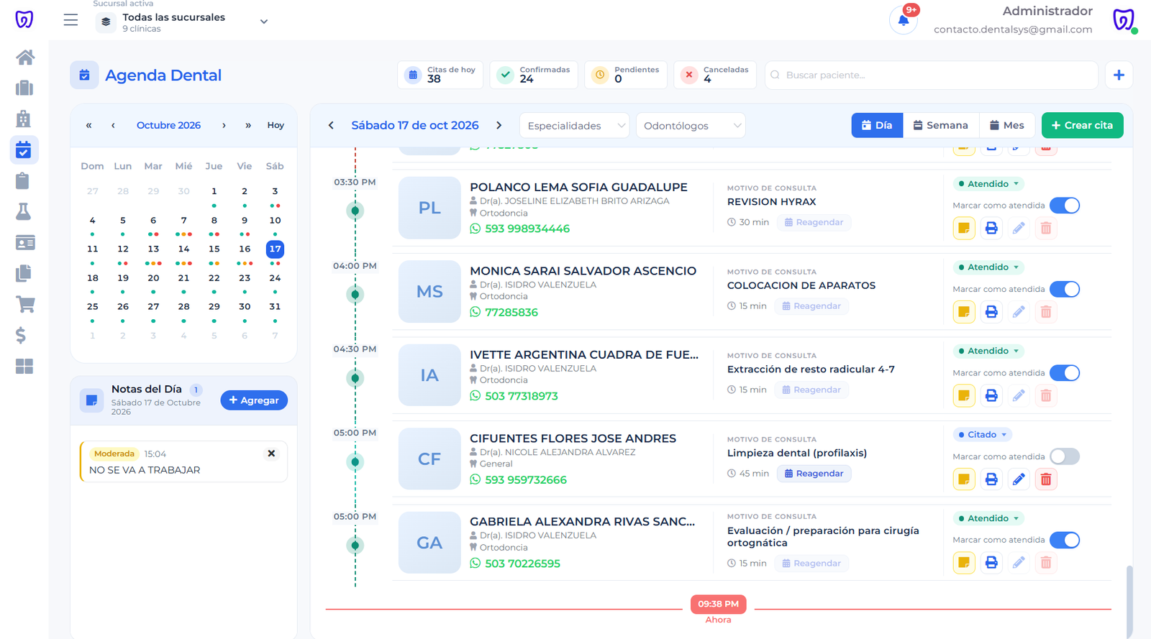Switch to Mes view
1151x639 pixels.
pyautogui.click(x=1007, y=125)
